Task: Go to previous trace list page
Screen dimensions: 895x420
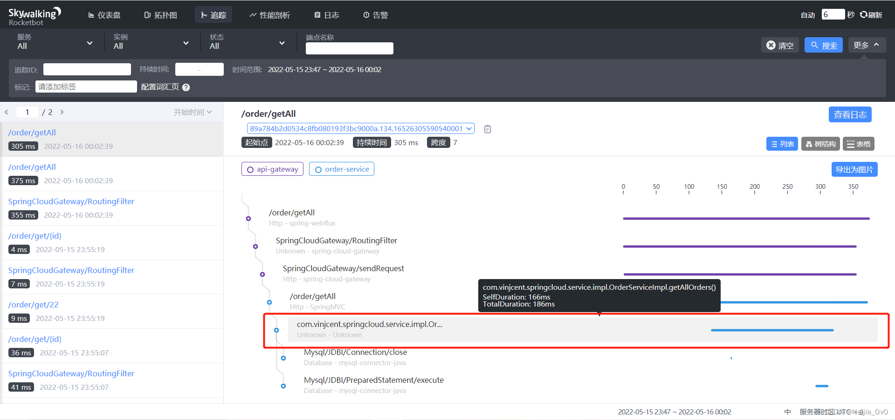Action: [x=7, y=112]
